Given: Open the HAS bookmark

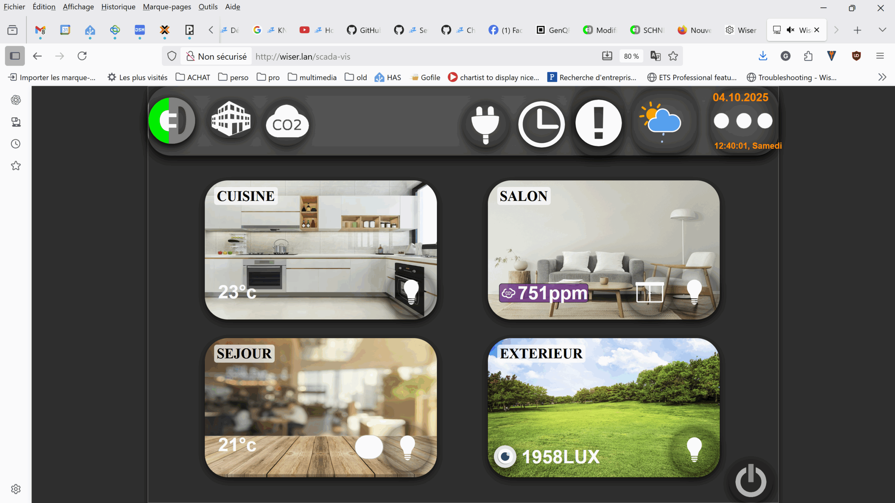Looking at the screenshot, I should 388,77.
